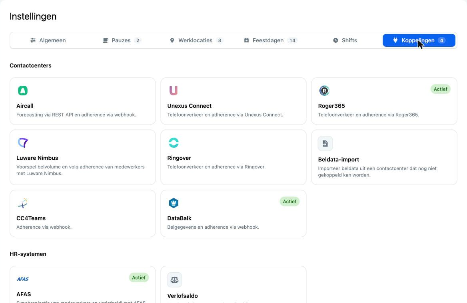Open the Algemeen tab
Image resolution: width=467 pixels, height=303 pixels.
[x=48, y=40]
